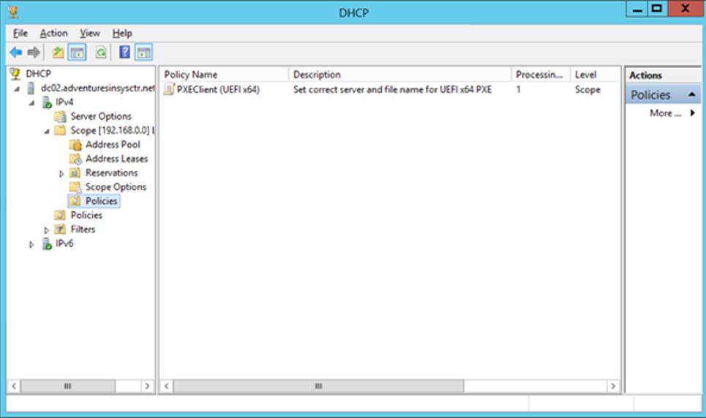Sort by the Level column header
Image resolution: width=706 pixels, height=418 pixels.
pyautogui.click(x=594, y=75)
